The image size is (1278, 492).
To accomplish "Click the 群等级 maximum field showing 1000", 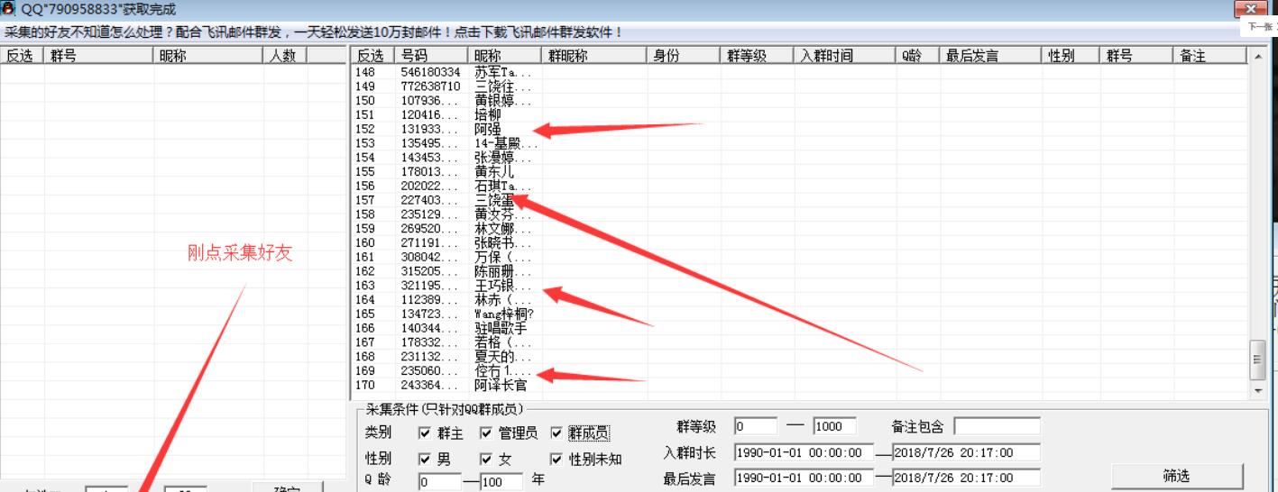I will tap(834, 426).
